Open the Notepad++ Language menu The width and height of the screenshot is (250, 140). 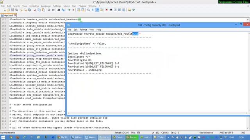[x=46, y=6]
